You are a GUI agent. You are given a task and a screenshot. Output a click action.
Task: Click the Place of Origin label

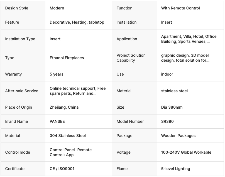(x=19, y=107)
